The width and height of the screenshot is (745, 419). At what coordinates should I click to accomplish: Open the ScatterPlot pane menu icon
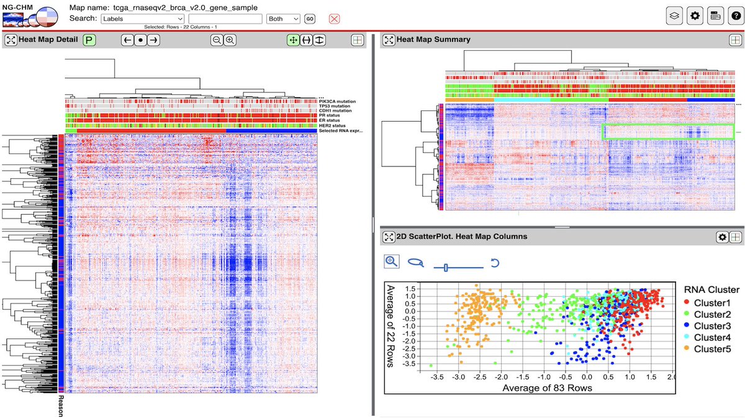click(x=735, y=237)
